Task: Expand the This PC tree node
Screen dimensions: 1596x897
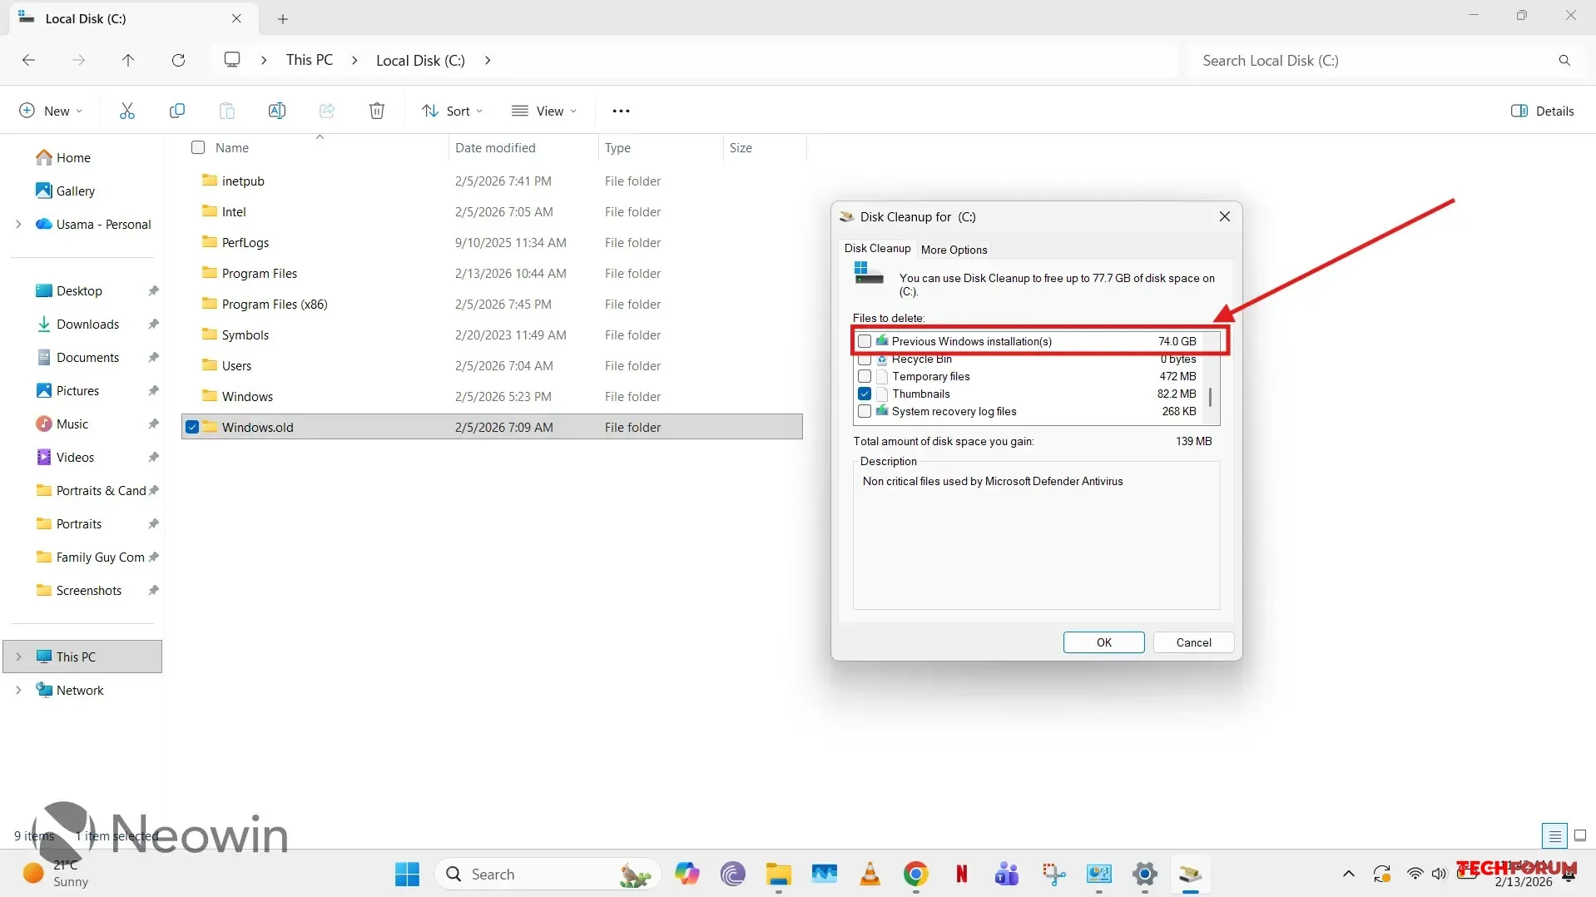Action: 18,657
